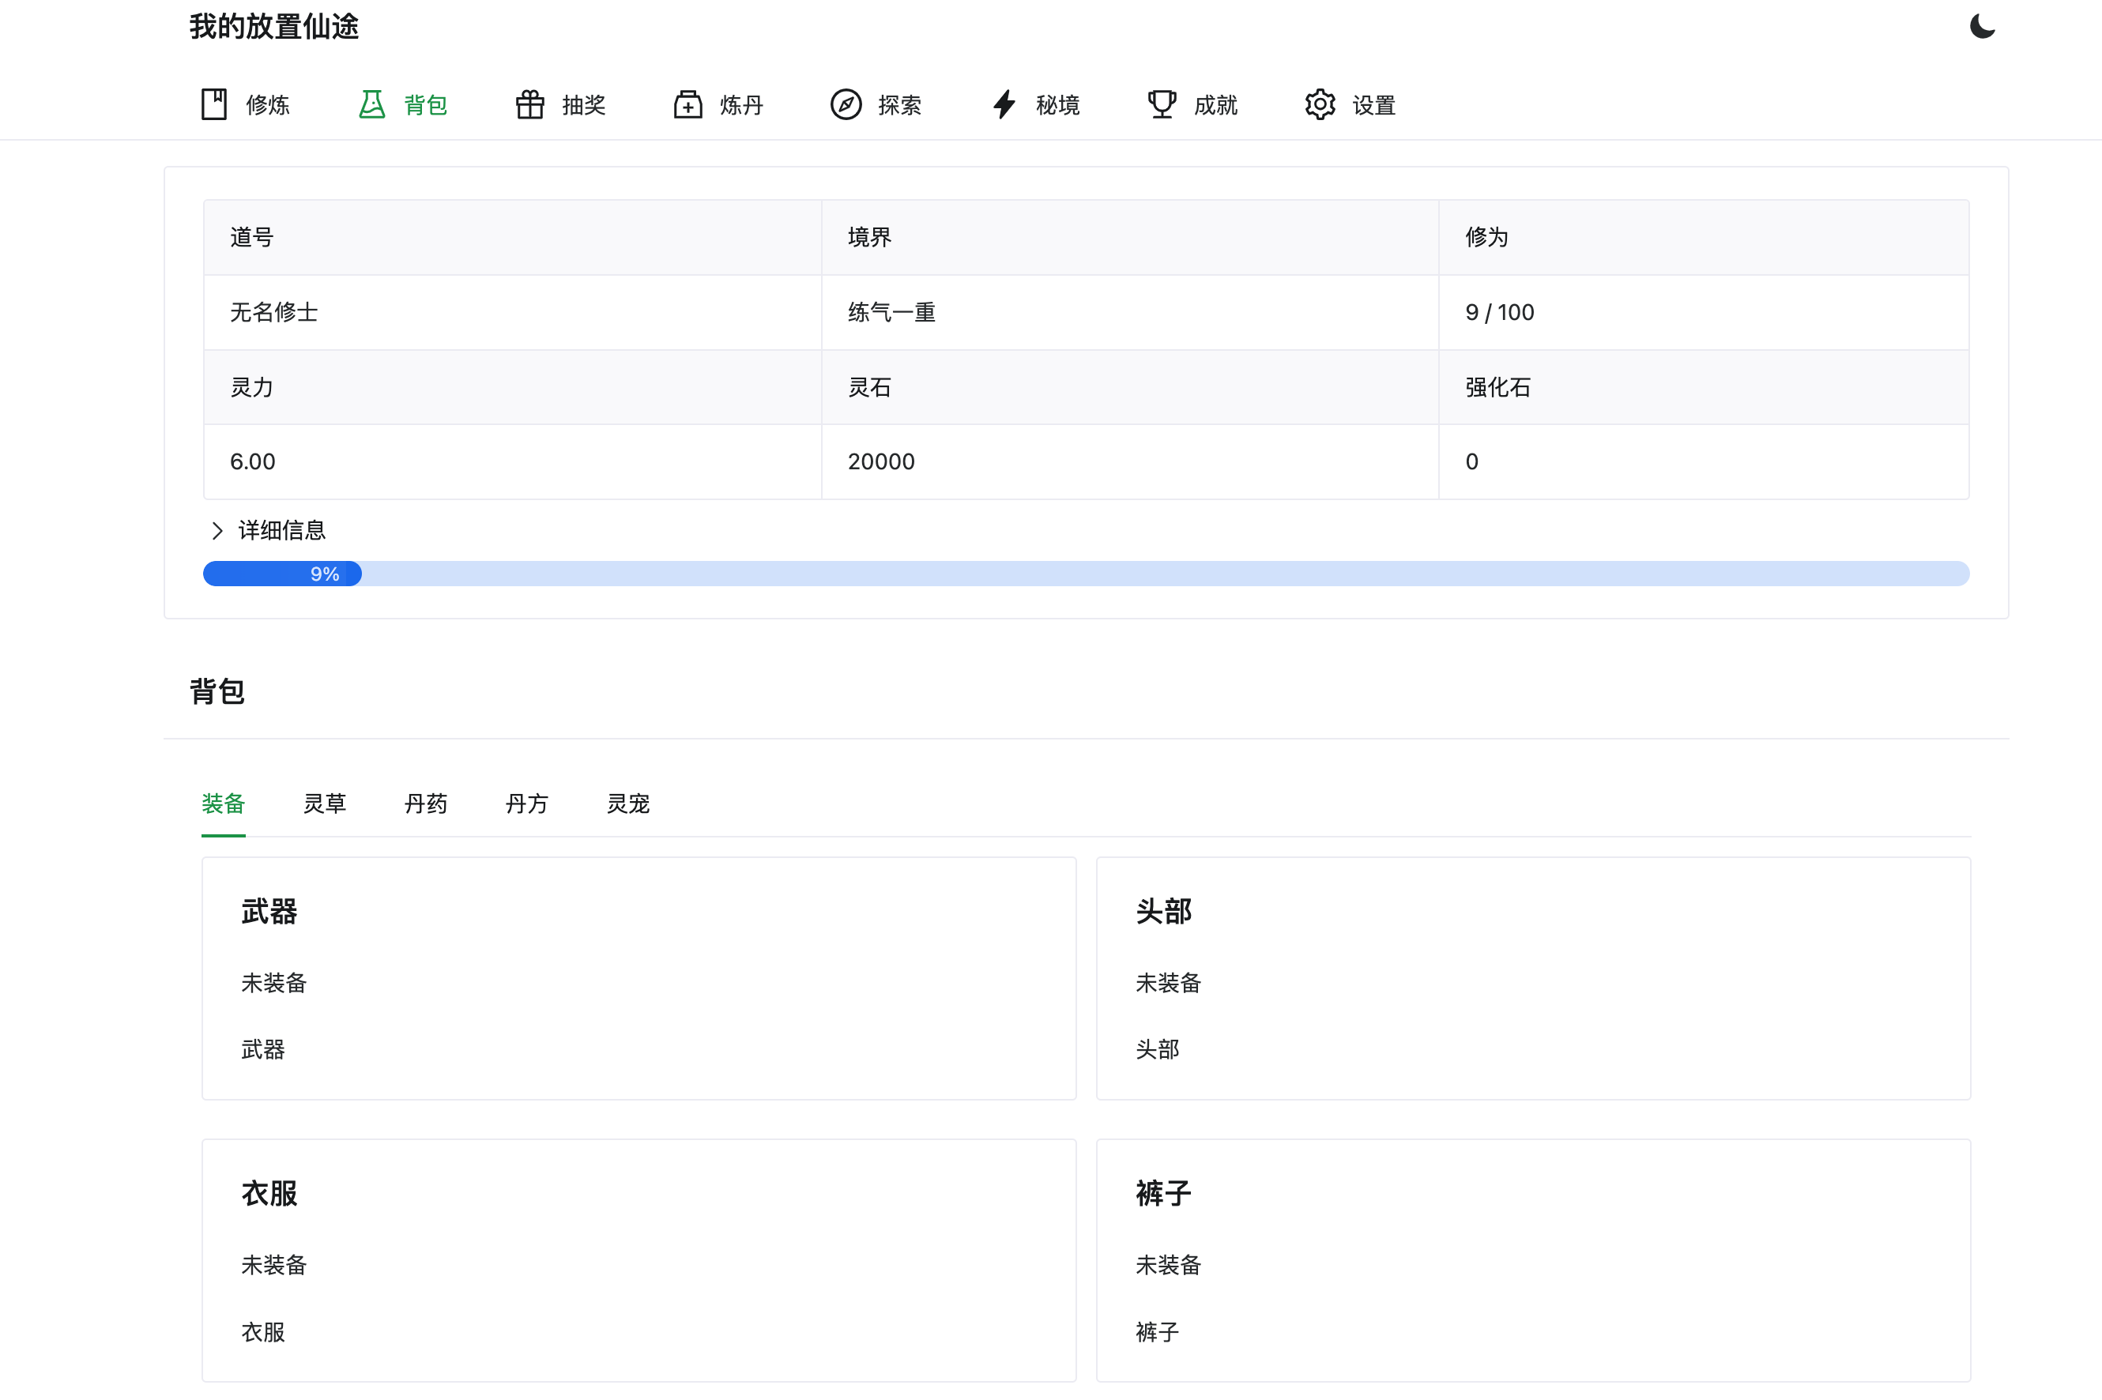Click the 6.00 spirit power value

click(253, 461)
